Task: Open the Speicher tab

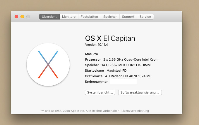Action: pyautogui.click(x=110, y=17)
